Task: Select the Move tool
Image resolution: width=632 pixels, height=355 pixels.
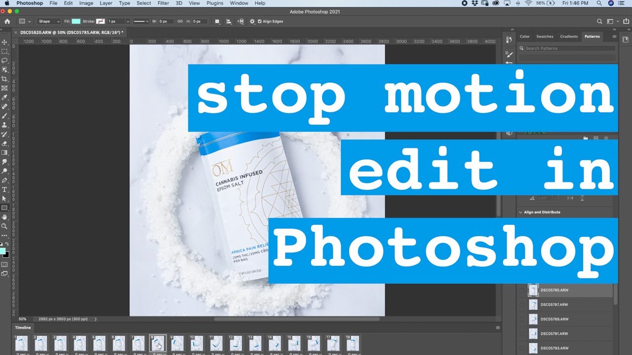Action: coord(4,42)
